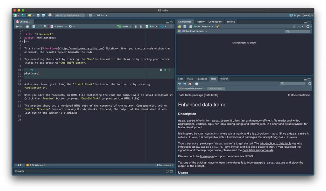Jump to previous chunk with up arrow
326x191 pixels.
(x=136, y=26)
